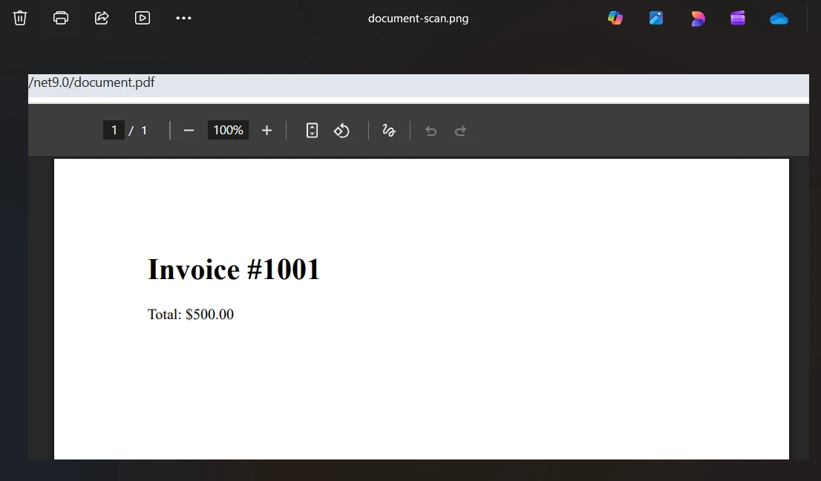Image resolution: width=821 pixels, height=481 pixels.
Task: Start slideshow with the play icon
Action: (x=143, y=18)
